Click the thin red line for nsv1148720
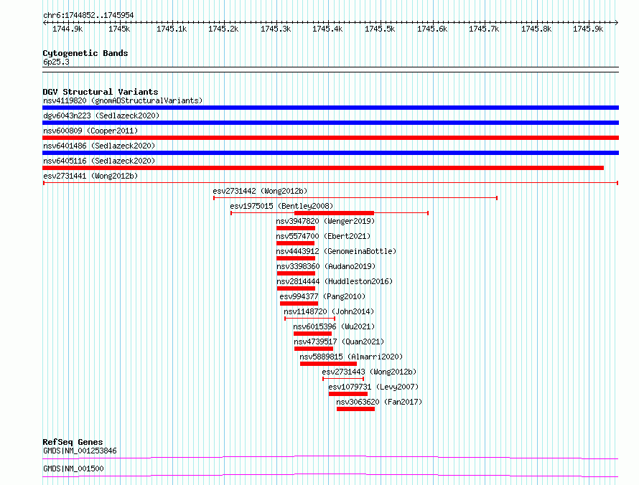The height and width of the screenshot is (485, 639). pyautogui.click(x=309, y=319)
